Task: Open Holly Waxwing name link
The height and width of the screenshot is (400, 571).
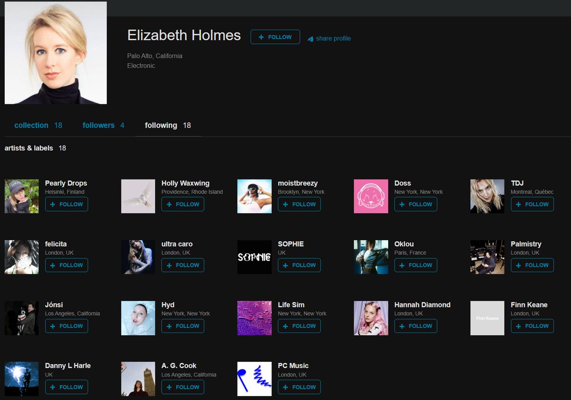Action: coord(185,183)
